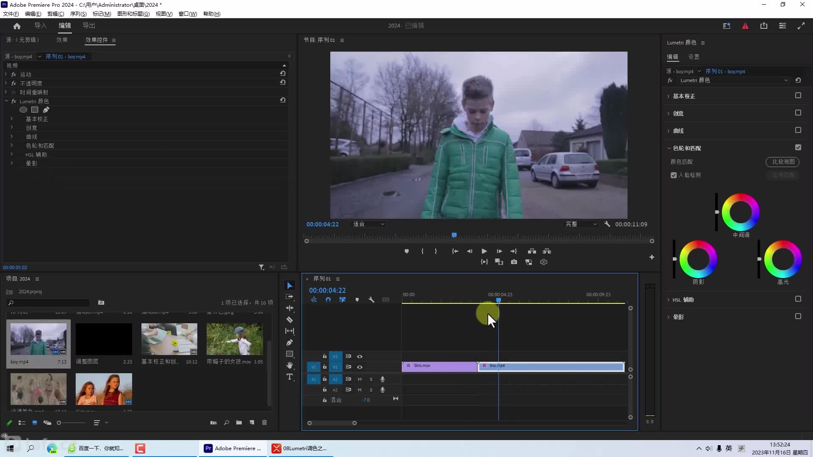Select the Hand tool
The image size is (813, 457).
[x=290, y=365]
